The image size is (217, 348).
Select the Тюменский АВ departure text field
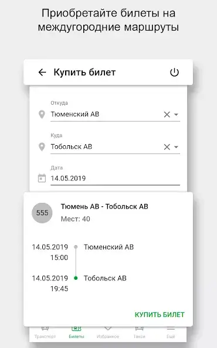[x=106, y=115]
